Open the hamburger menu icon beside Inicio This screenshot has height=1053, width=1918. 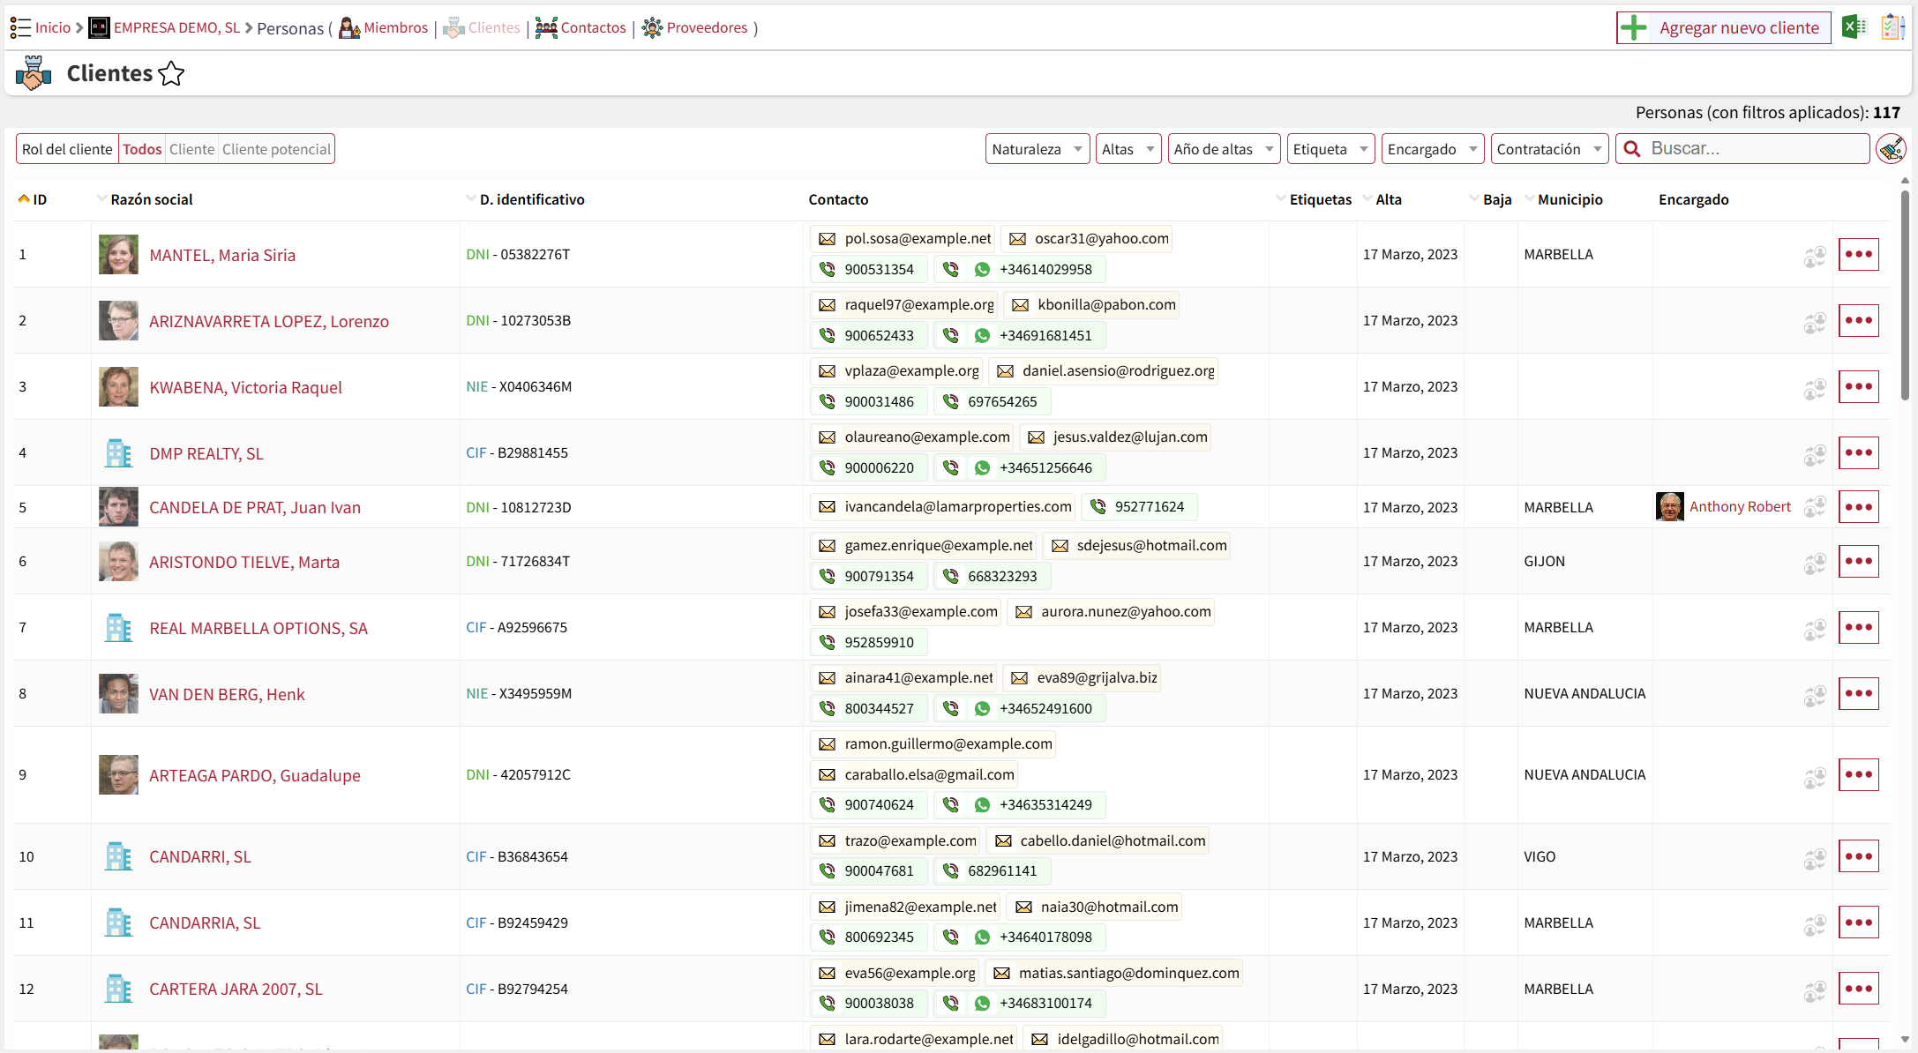point(20,28)
